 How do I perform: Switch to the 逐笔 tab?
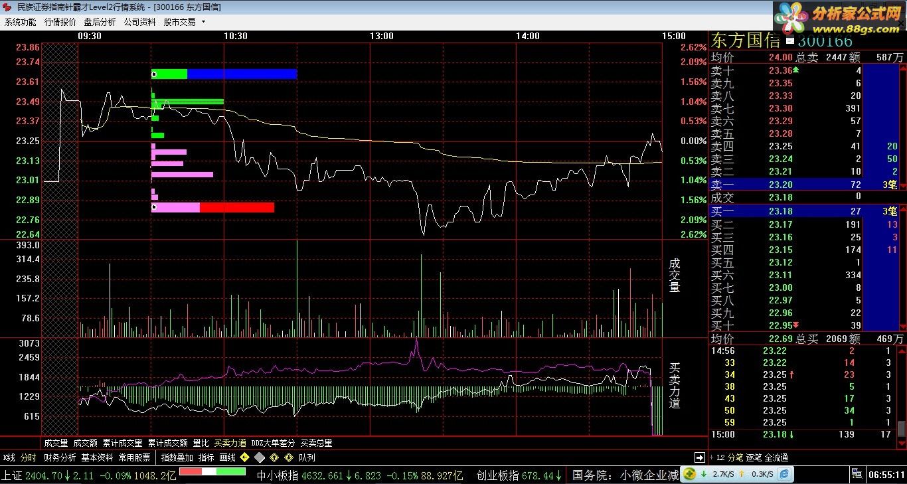(x=754, y=457)
